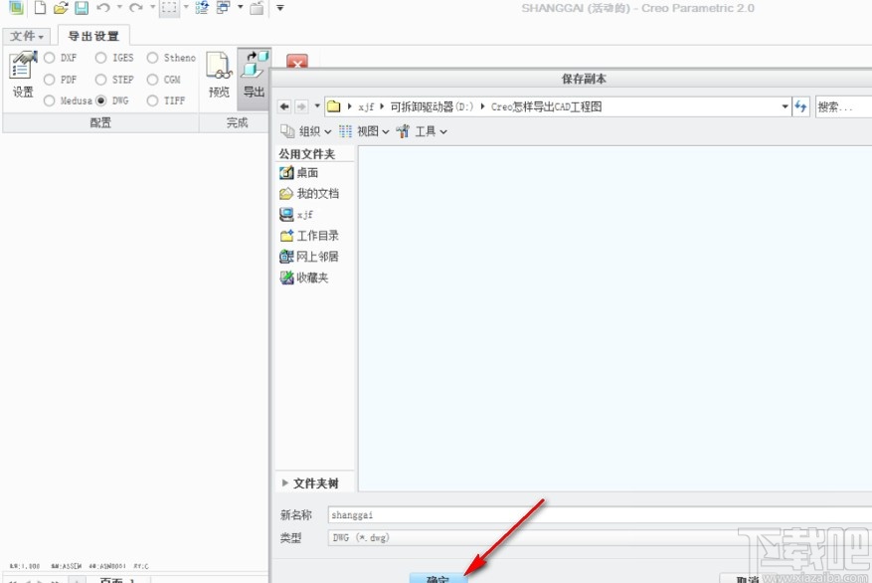
Task: Select DWG export format
Action: 112,100
